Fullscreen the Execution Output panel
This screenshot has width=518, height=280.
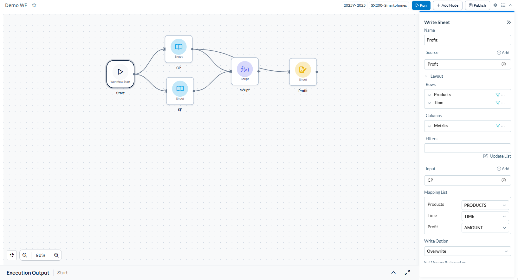407,273
